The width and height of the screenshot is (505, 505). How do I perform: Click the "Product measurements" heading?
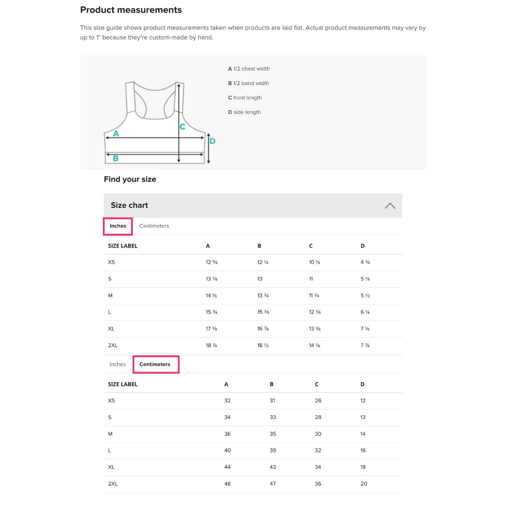point(131,10)
